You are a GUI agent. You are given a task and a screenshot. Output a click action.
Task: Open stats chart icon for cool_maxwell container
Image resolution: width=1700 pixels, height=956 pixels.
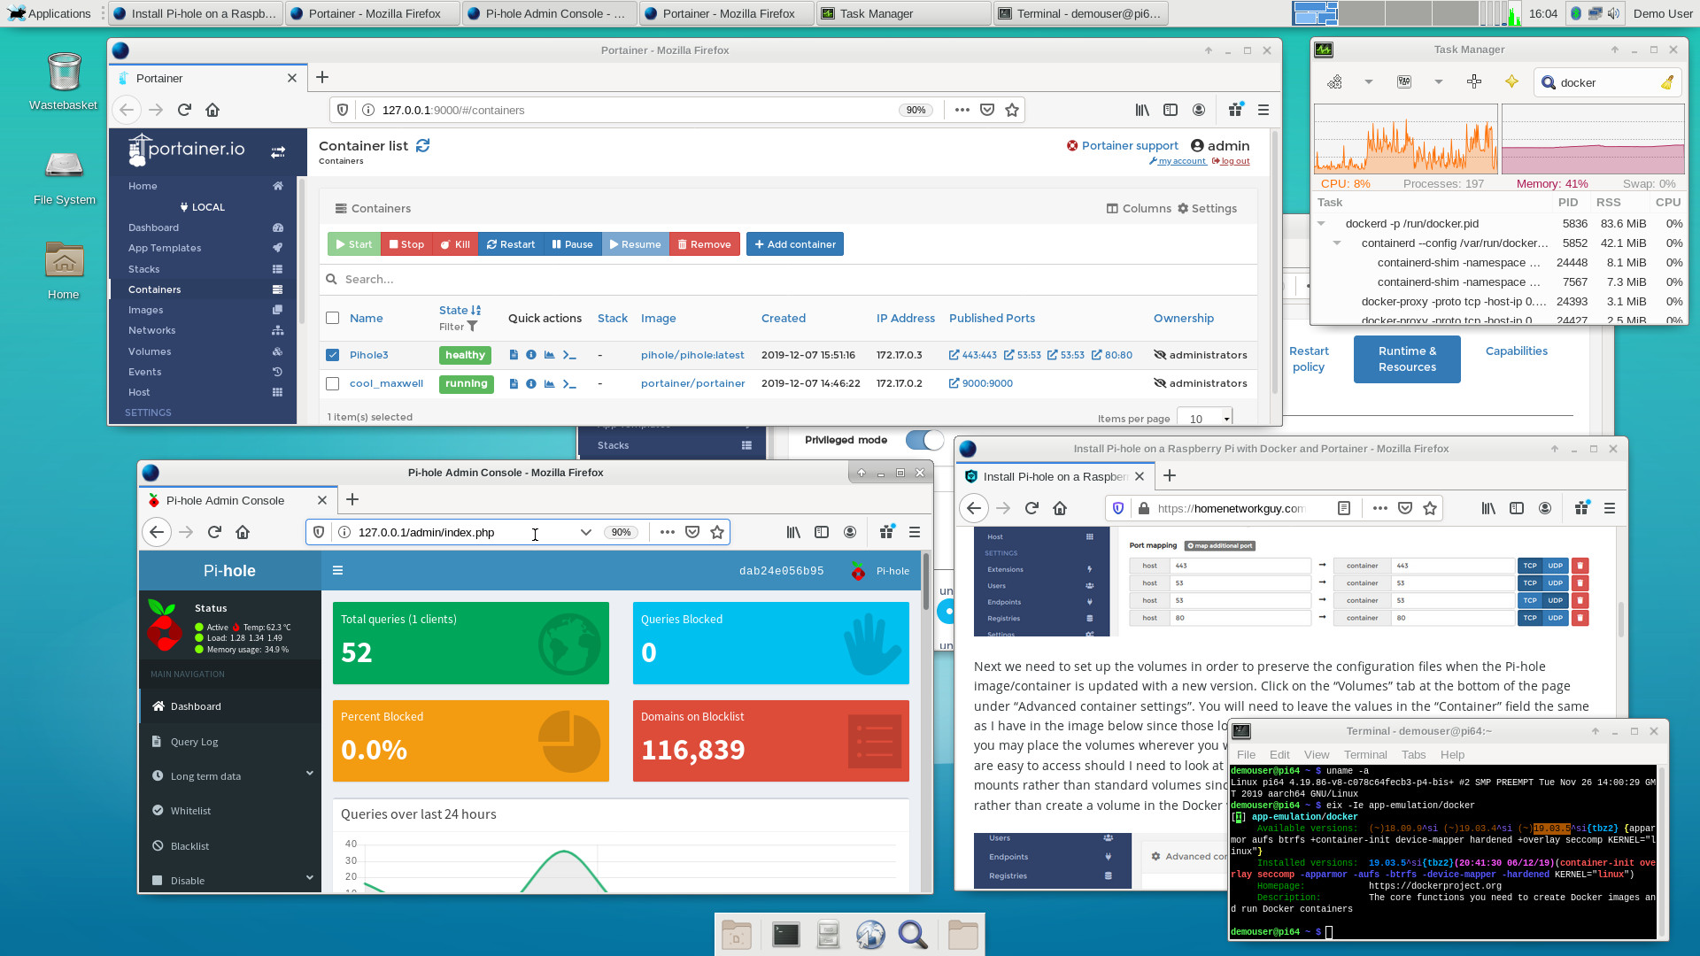click(x=549, y=383)
